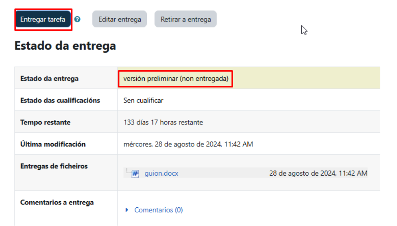Click the Sen cualificar value
The width and height of the screenshot is (397, 226).
pyautogui.click(x=143, y=100)
